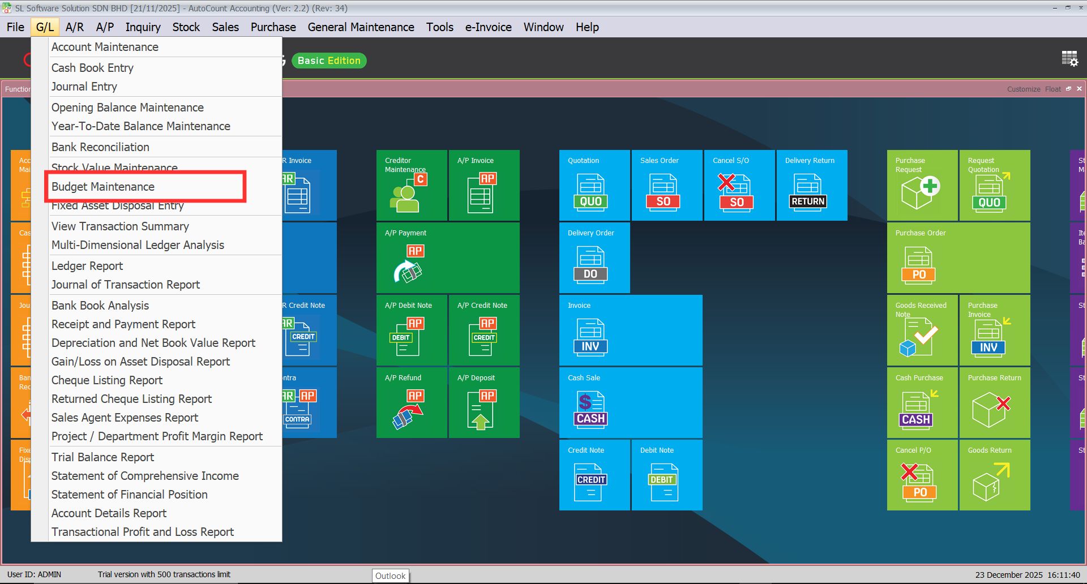Click the layout settings grid icon

pyautogui.click(x=1069, y=59)
